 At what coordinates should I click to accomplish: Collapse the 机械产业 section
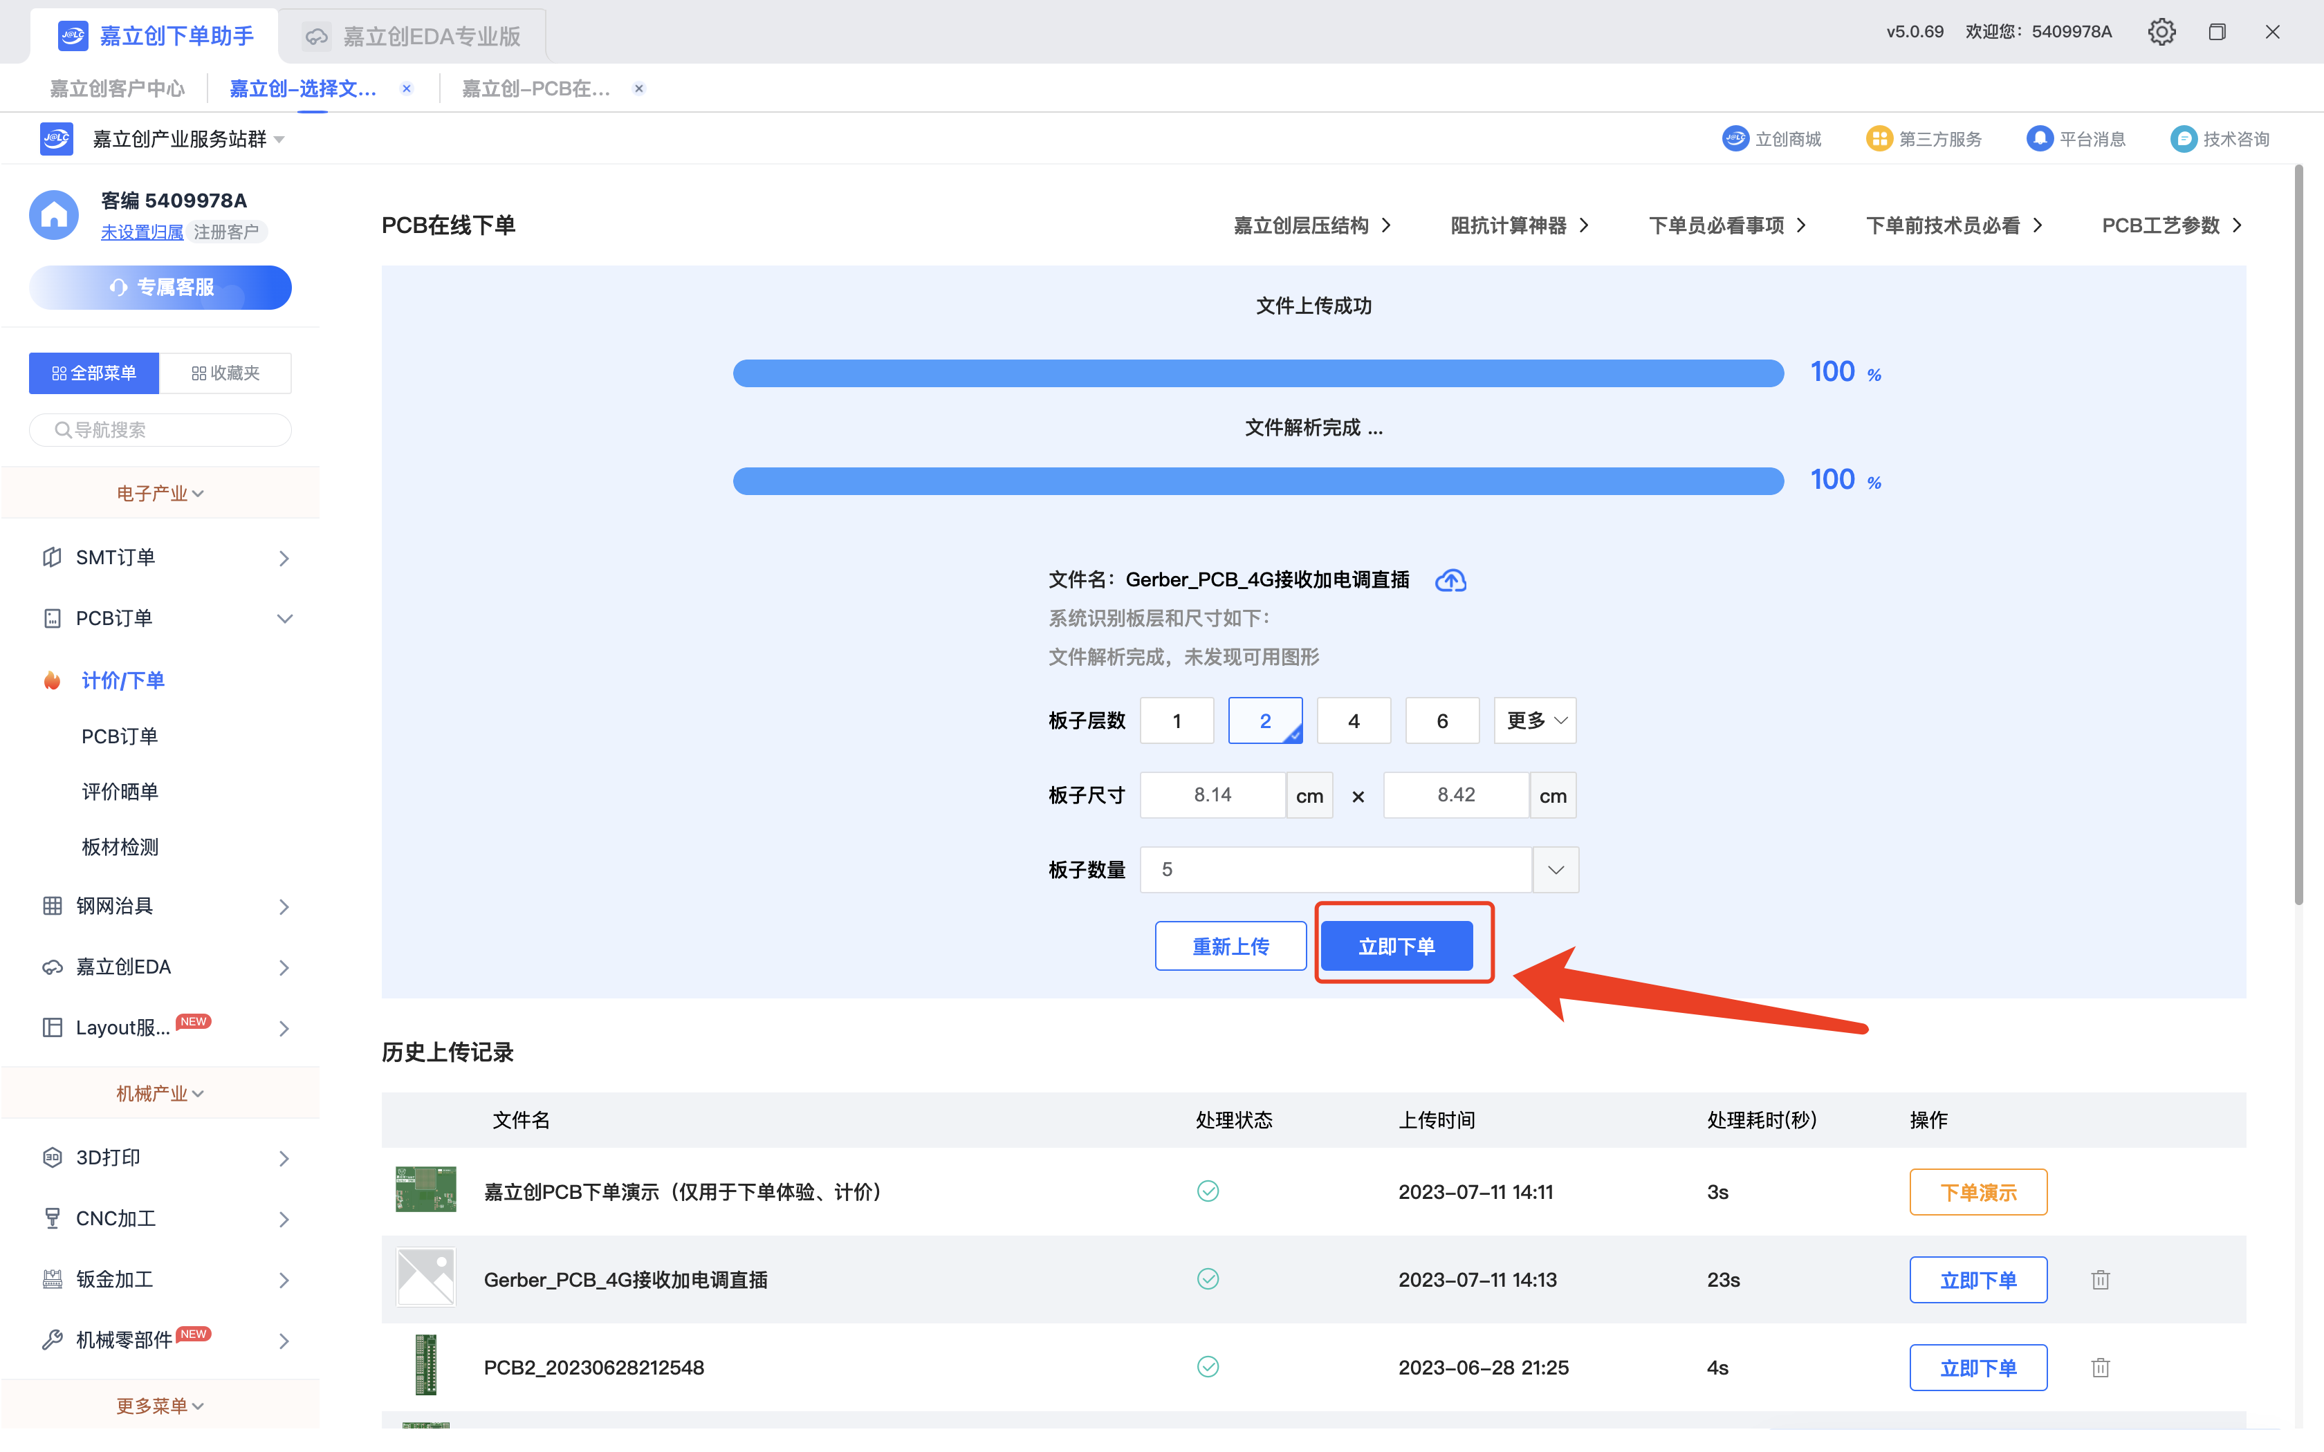click(160, 1093)
